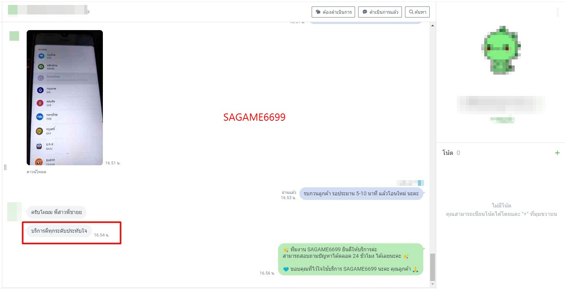Screen dimensions: 565x289
Task: Click the blue reply about waiting 5-10 minutes
Action: (361, 193)
